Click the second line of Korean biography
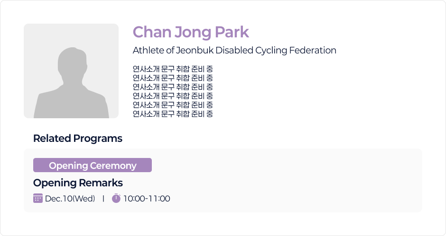Image resolution: width=446 pixels, height=236 pixels. click(173, 78)
